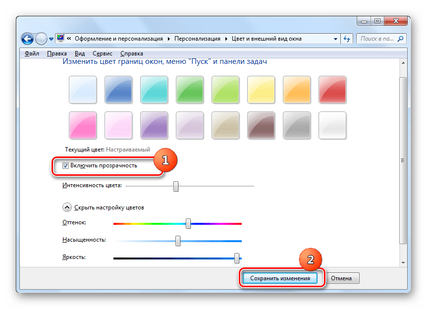This screenshot has width=427, height=309.
Task: Click the refresh icon beside address bar
Action: [347, 39]
